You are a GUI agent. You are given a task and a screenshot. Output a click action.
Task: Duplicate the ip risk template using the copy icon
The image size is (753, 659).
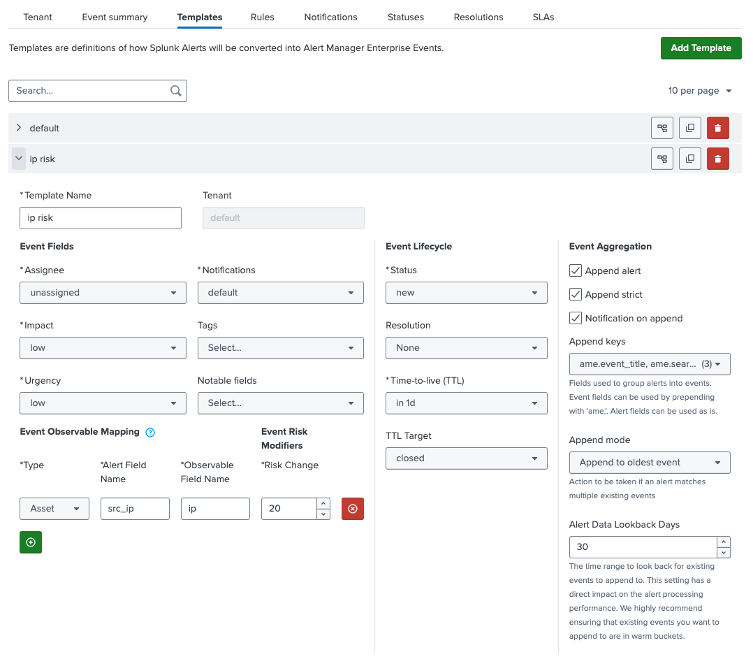[689, 159]
